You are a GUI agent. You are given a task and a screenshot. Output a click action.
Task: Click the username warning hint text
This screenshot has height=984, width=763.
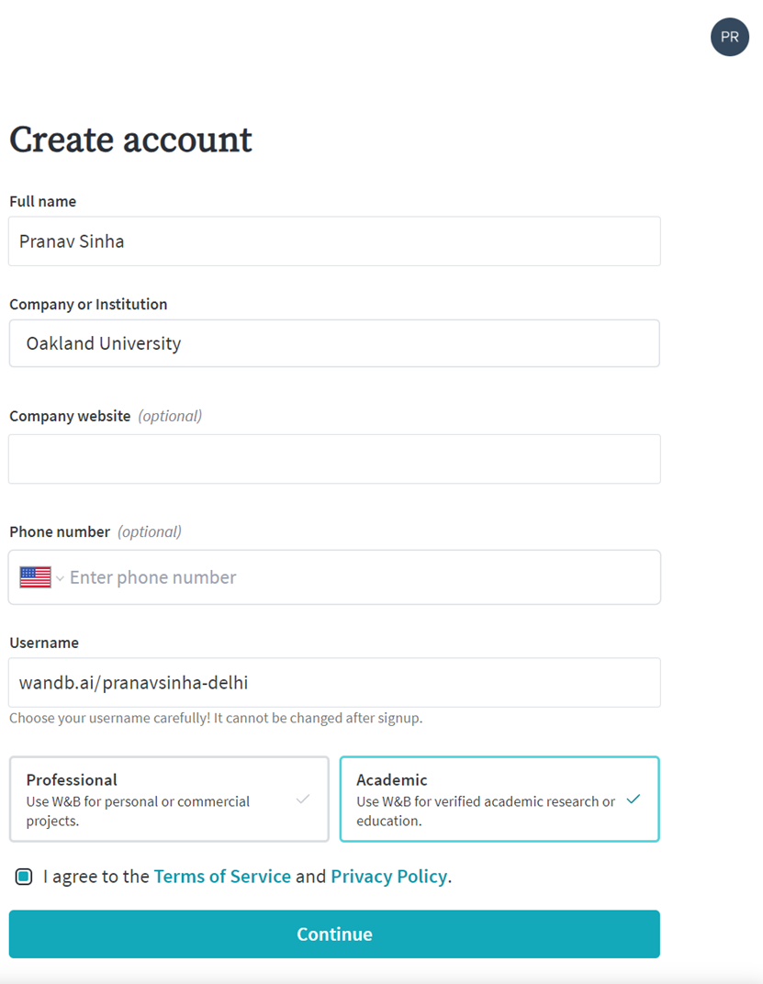(216, 718)
